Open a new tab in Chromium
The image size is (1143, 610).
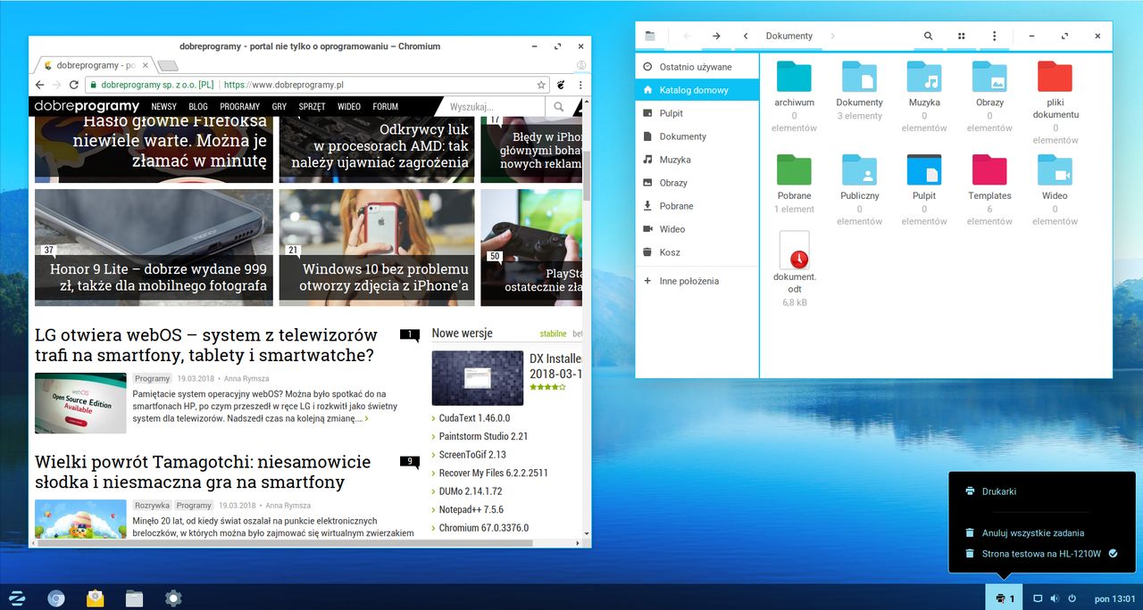[168, 65]
